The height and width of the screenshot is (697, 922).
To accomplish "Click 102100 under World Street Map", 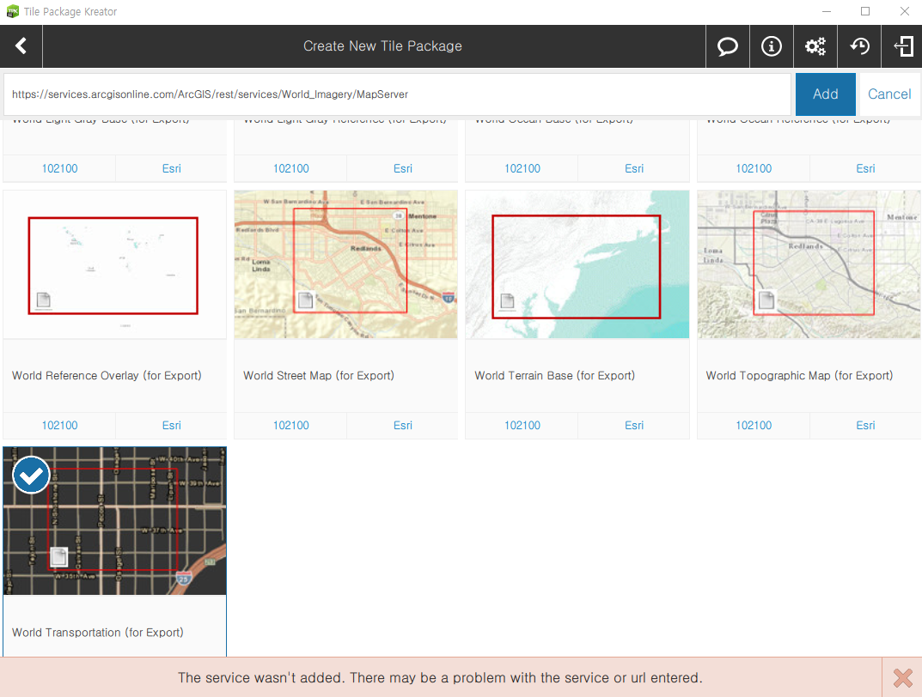I will [290, 425].
